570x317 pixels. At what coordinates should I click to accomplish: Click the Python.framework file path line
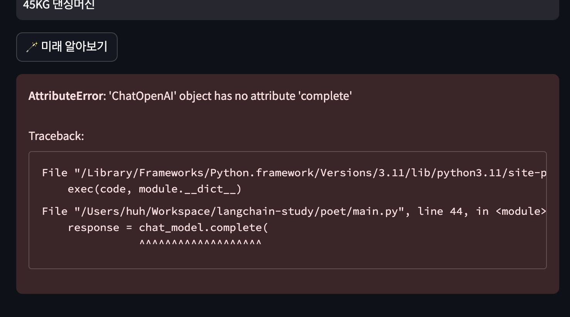click(294, 173)
